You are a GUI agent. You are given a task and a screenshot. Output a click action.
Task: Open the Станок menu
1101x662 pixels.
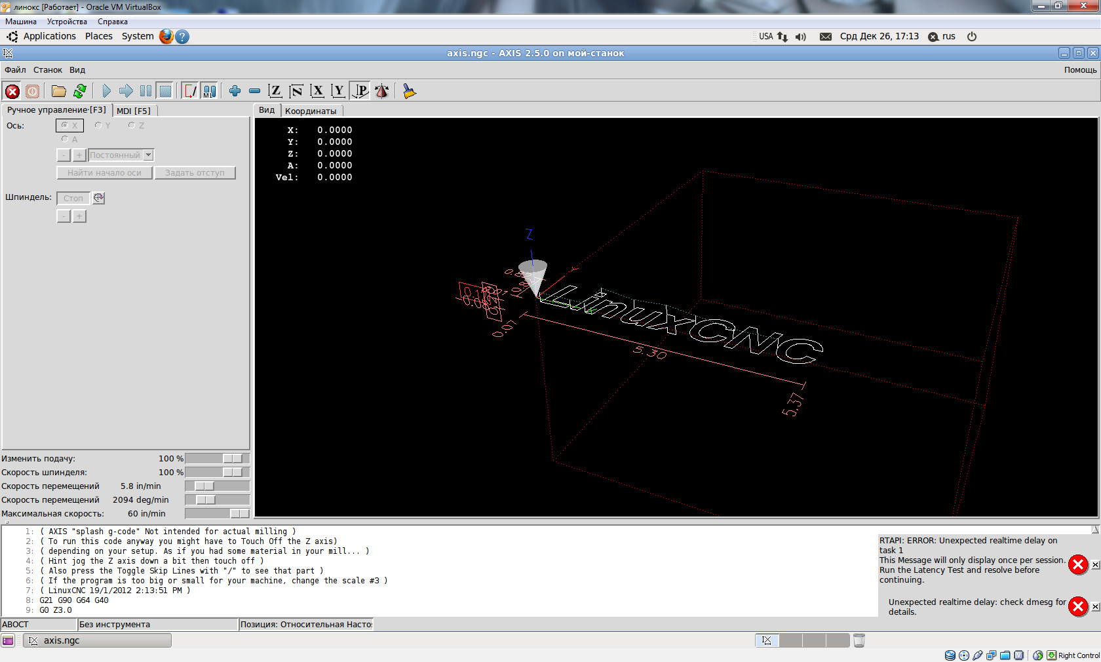coord(48,70)
